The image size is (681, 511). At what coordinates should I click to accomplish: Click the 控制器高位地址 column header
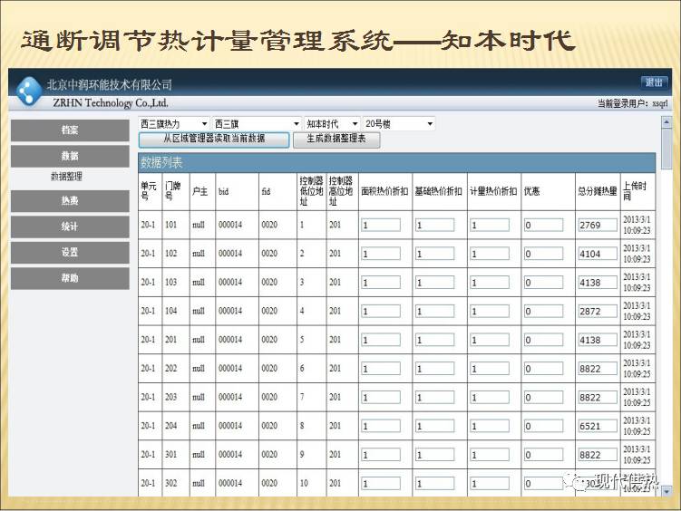coord(342,191)
